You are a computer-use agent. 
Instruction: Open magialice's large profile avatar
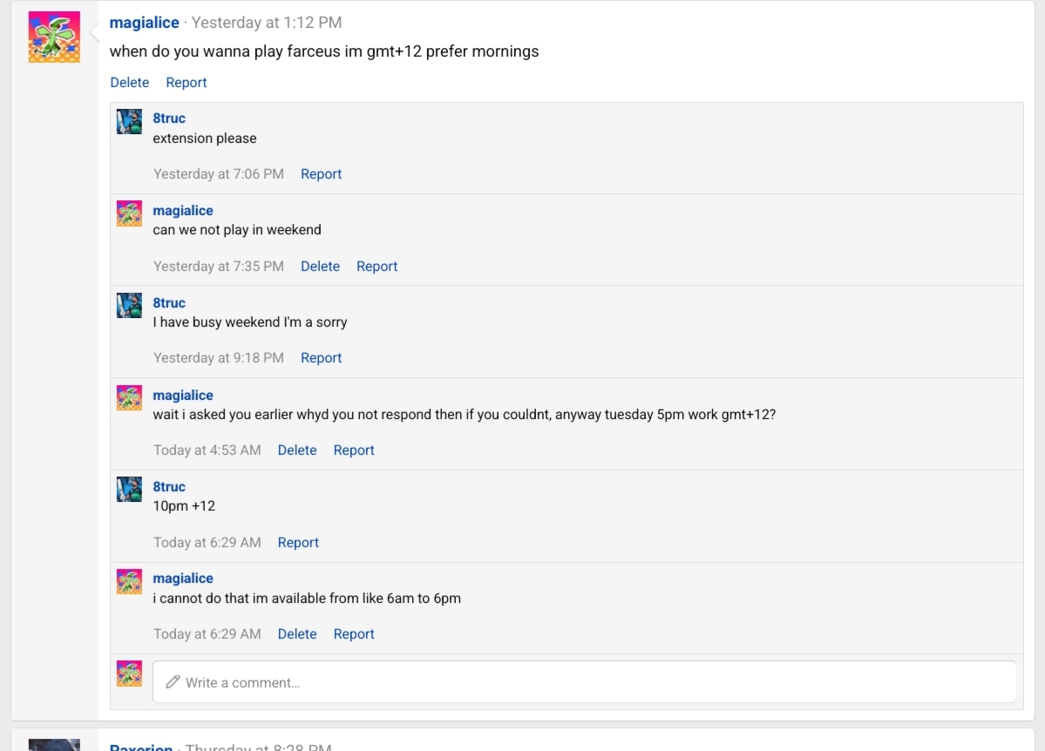click(x=54, y=37)
